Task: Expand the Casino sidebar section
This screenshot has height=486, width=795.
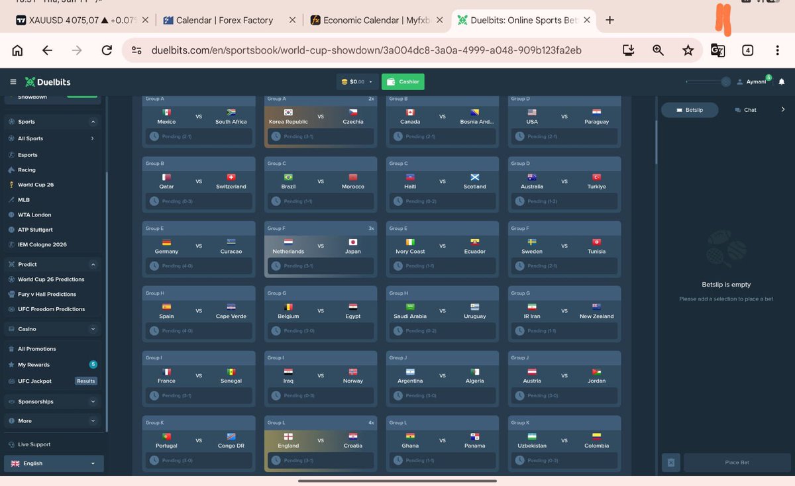Action: [93, 329]
